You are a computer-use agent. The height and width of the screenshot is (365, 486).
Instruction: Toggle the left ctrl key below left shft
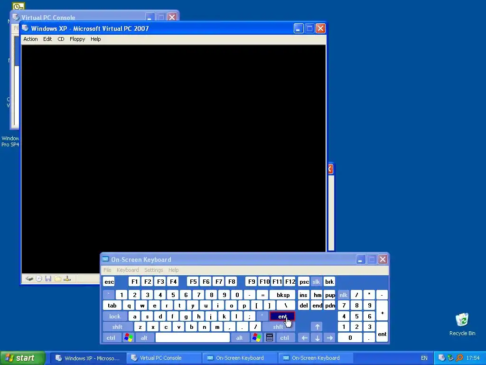[x=111, y=338]
